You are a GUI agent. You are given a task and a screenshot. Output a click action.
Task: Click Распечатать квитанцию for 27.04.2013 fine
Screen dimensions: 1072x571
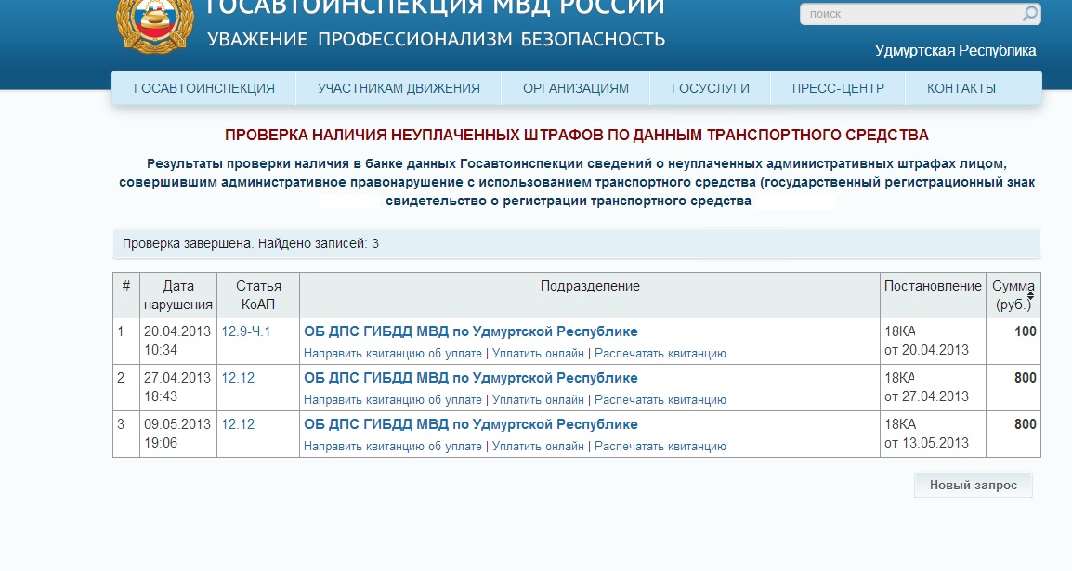coord(660,399)
